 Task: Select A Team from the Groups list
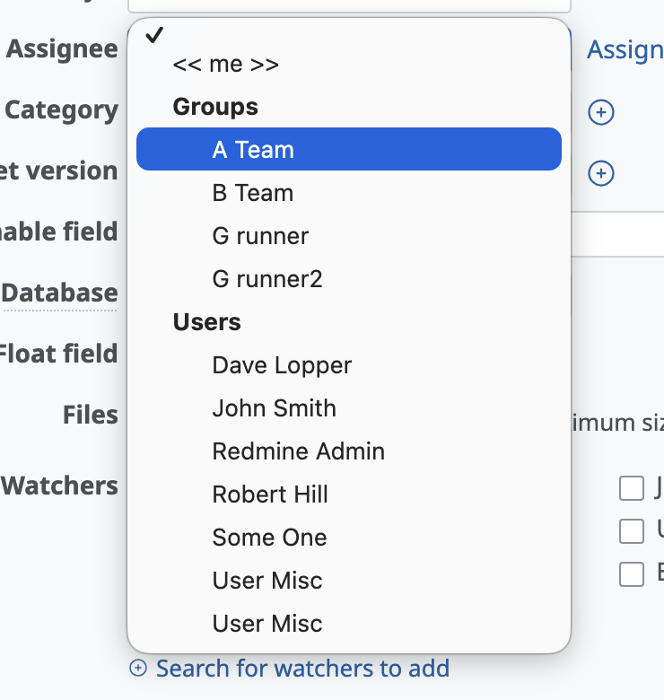348,149
